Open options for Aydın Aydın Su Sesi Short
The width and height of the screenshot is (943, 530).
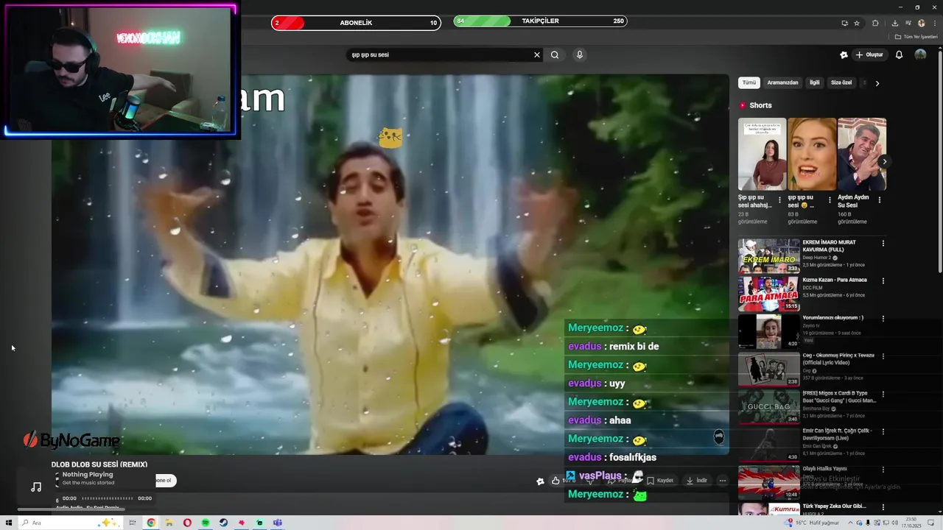pos(879,199)
